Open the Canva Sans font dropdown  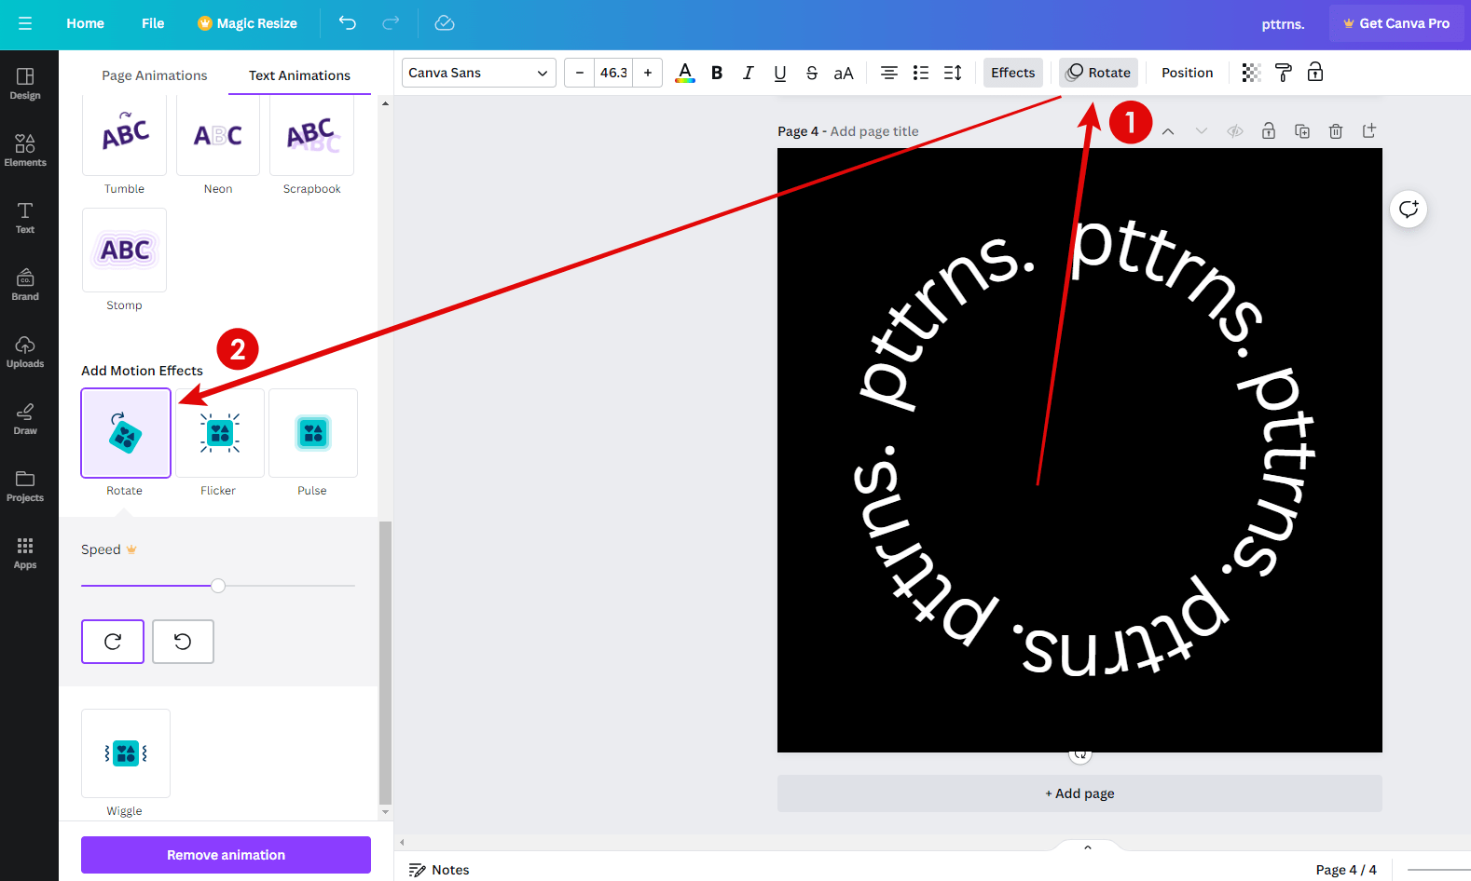point(479,73)
